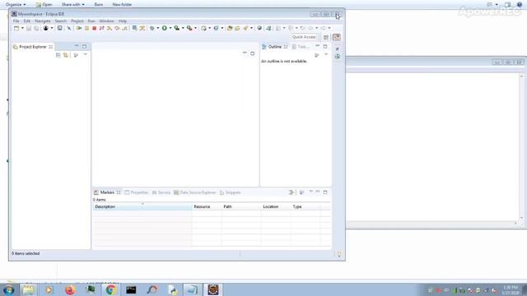
Task: Expand the Debug launch dropdown arrow
Action: coord(157,28)
